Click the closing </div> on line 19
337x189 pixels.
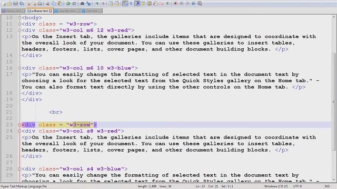(32, 100)
